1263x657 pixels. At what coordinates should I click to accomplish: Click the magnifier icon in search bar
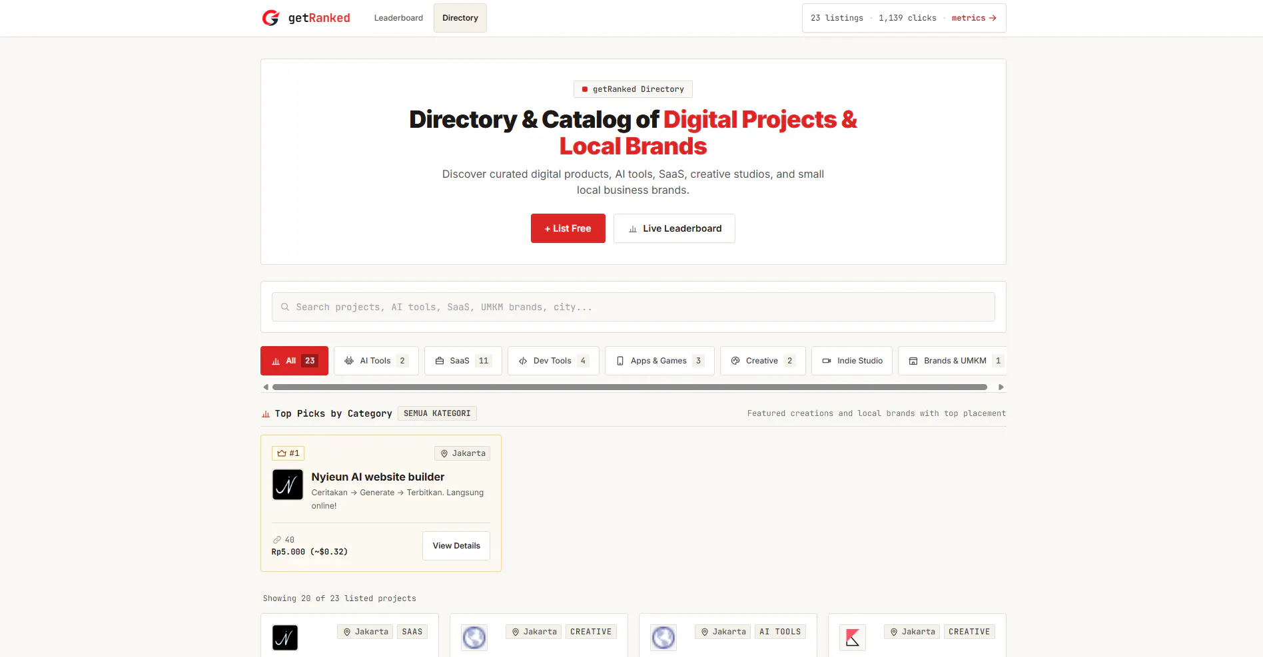coord(285,307)
